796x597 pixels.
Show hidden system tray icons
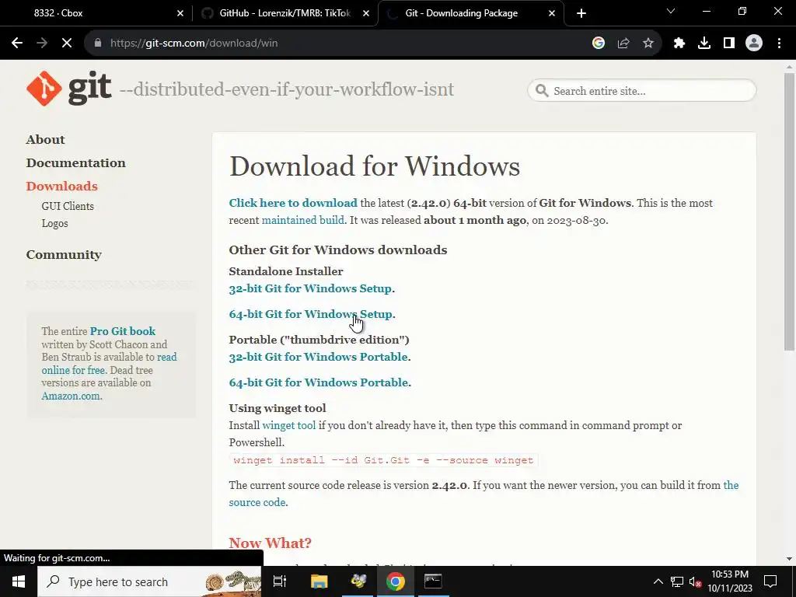click(x=658, y=581)
